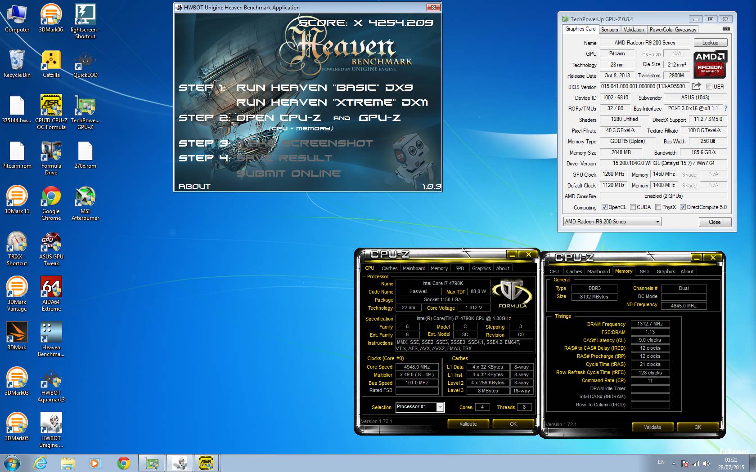The height and width of the screenshot is (472, 756).
Task: Open Windows Explorer from the taskbar
Action: tap(67, 463)
